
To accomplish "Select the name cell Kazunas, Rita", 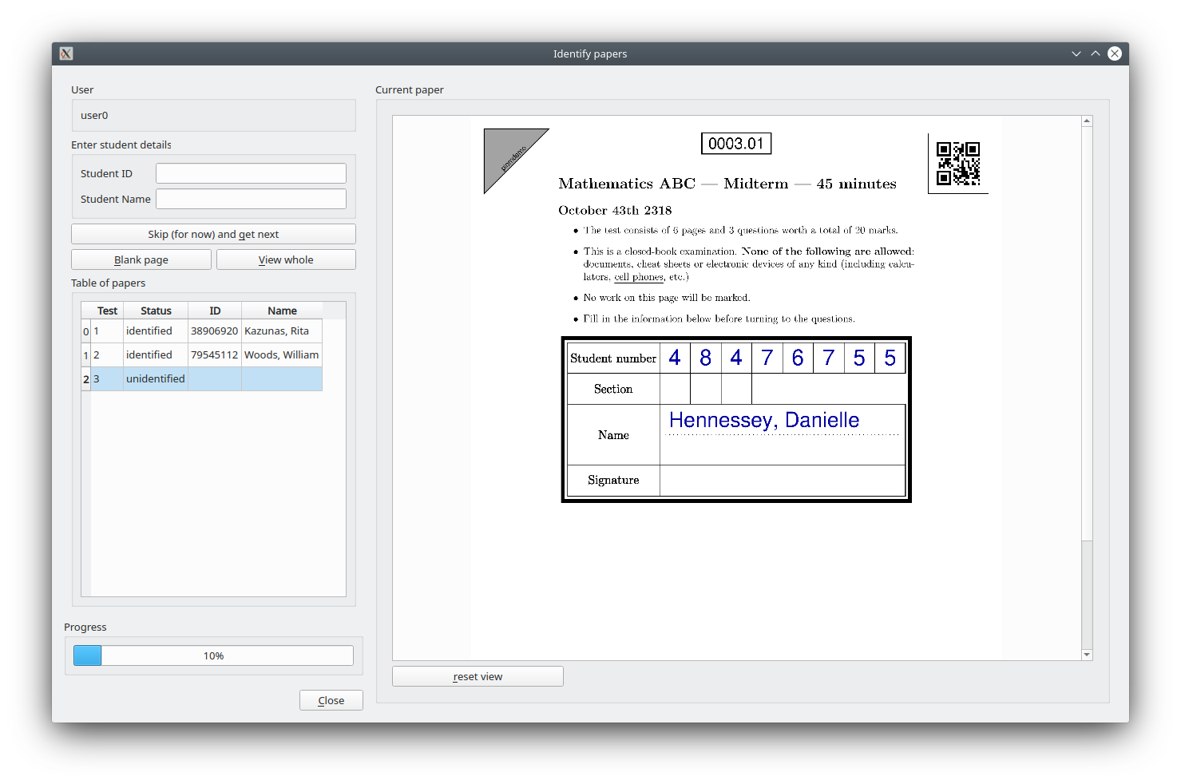I will click(282, 331).
